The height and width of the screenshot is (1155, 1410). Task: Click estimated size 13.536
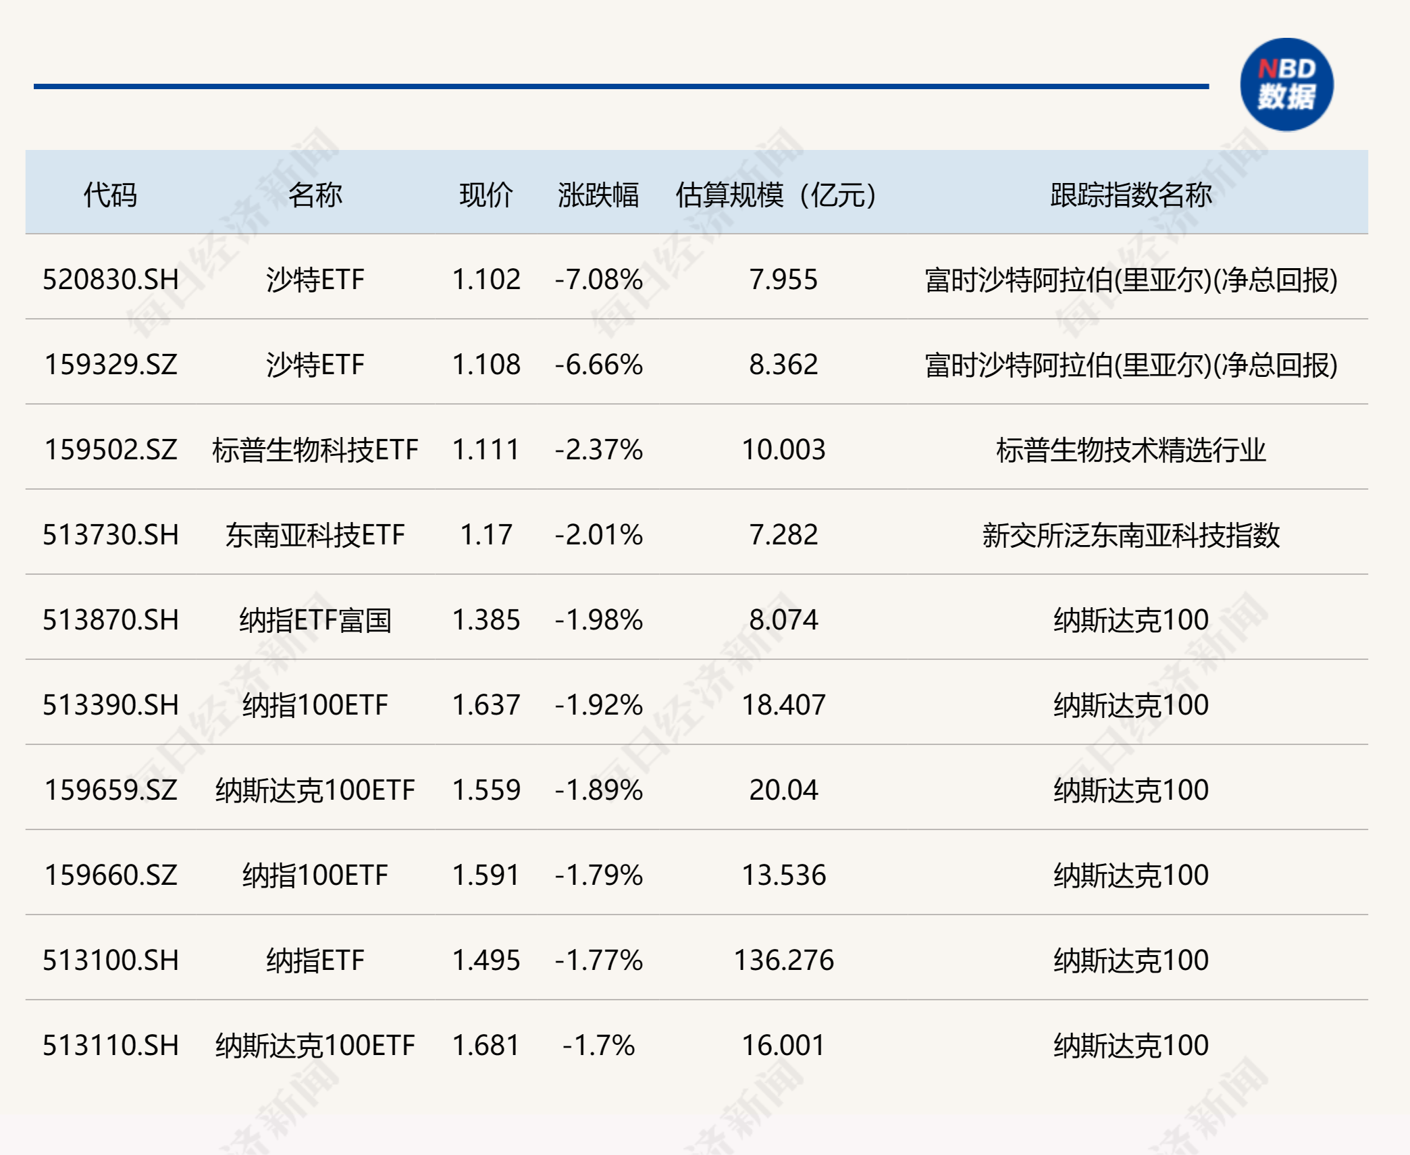coord(783,875)
